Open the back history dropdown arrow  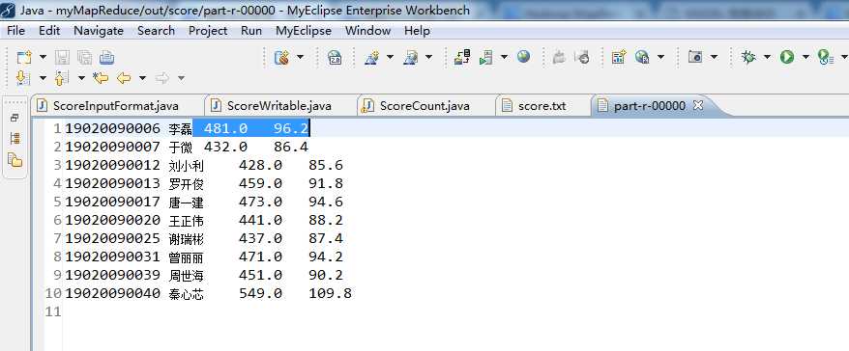142,78
